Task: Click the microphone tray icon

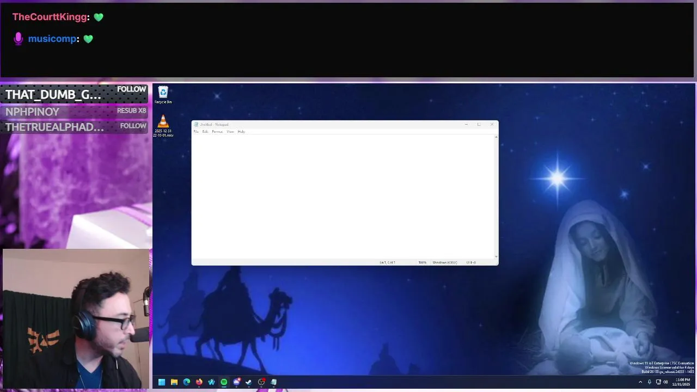Action: pos(650,382)
